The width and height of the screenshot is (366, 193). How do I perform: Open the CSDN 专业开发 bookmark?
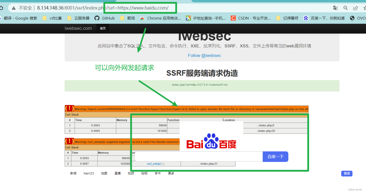251,18
